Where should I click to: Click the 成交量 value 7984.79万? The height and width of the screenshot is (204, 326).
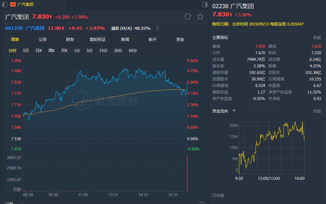(256, 59)
